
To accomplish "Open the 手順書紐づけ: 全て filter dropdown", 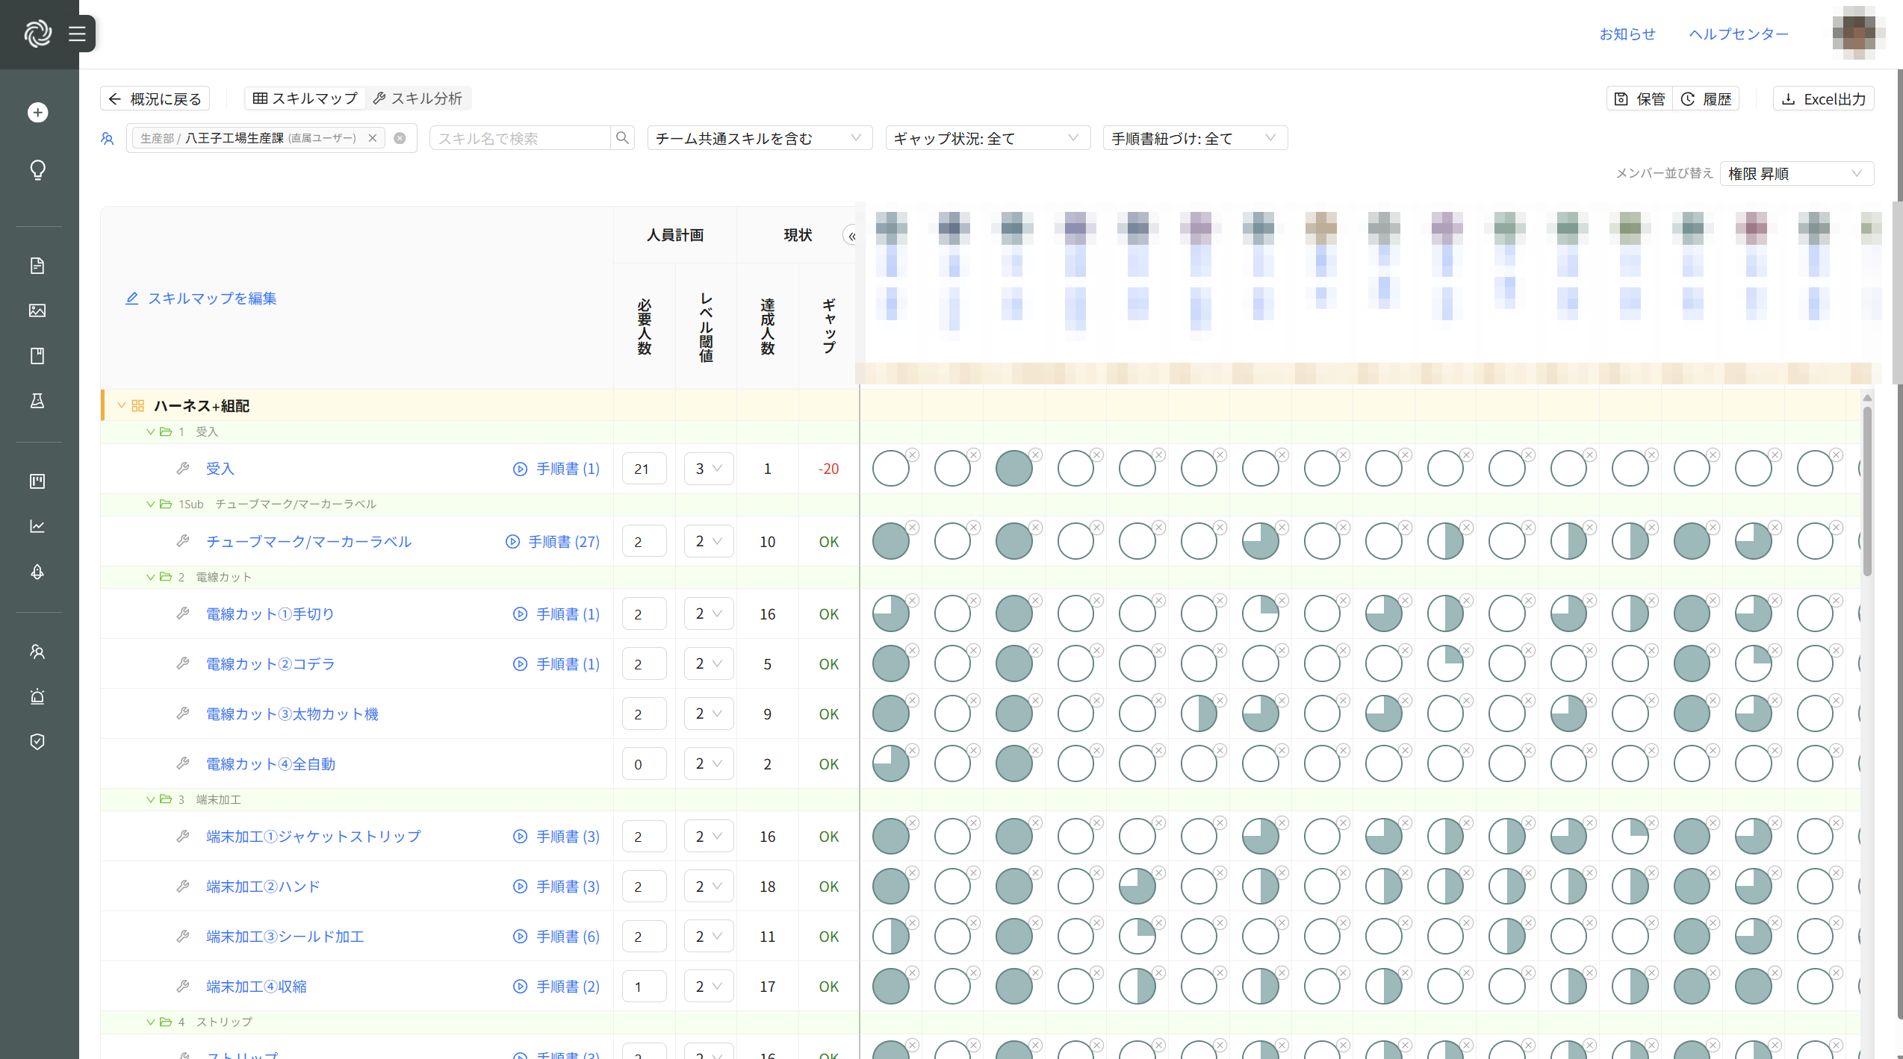I will [x=1195, y=138].
